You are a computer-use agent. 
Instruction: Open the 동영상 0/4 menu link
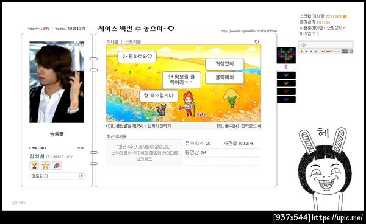196,153
